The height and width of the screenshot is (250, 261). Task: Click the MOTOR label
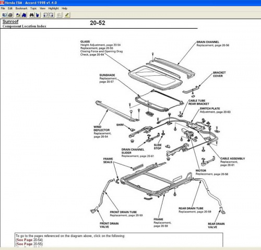tap(201, 171)
